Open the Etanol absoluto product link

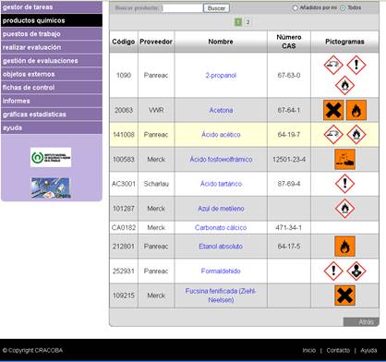click(221, 247)
